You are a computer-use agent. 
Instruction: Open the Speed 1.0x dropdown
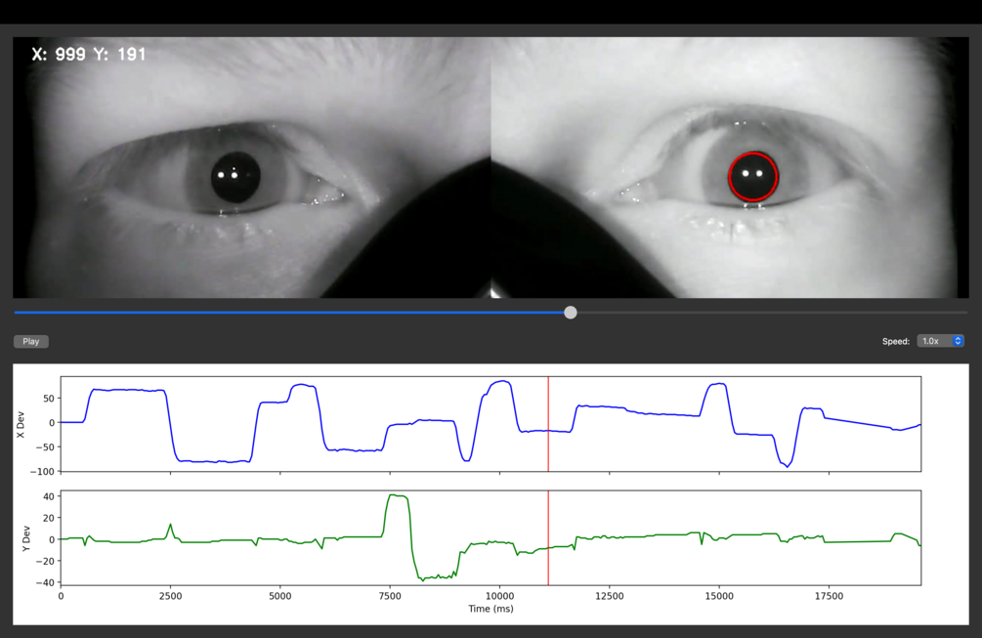pyautogui.click(x=940, y=341)
